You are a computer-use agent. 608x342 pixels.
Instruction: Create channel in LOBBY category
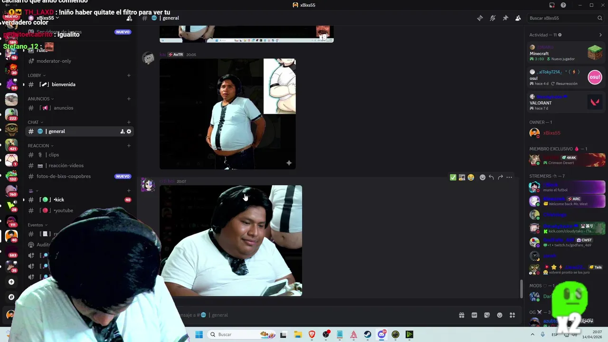point(129,76)
